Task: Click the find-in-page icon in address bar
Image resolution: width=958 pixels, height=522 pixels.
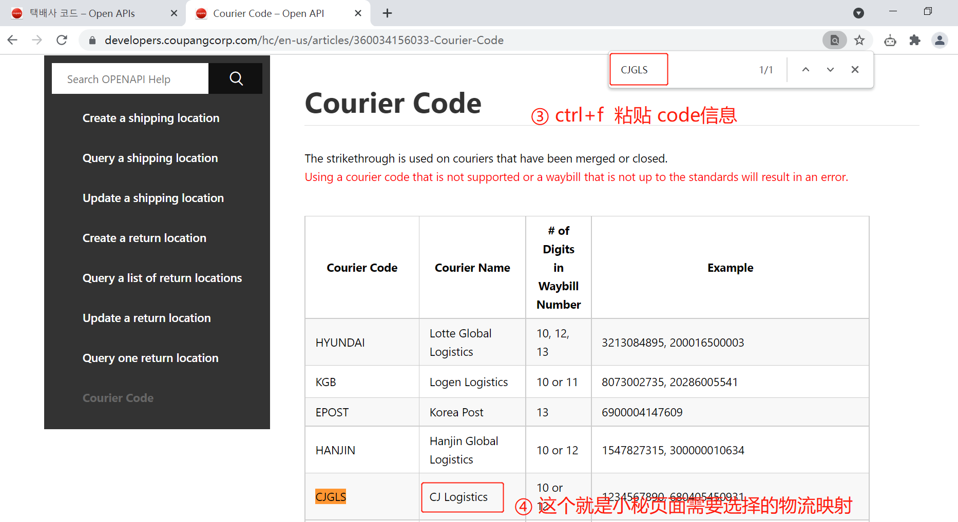Action: [x=835, y=40]
